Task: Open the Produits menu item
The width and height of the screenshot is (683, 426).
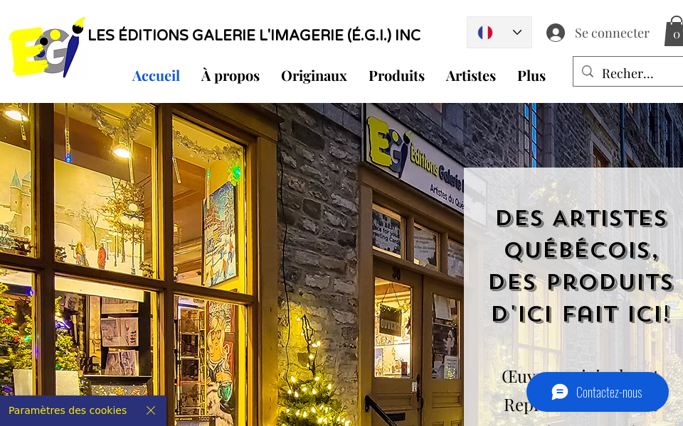Action: pyautogui.click(x=396, y=76)
